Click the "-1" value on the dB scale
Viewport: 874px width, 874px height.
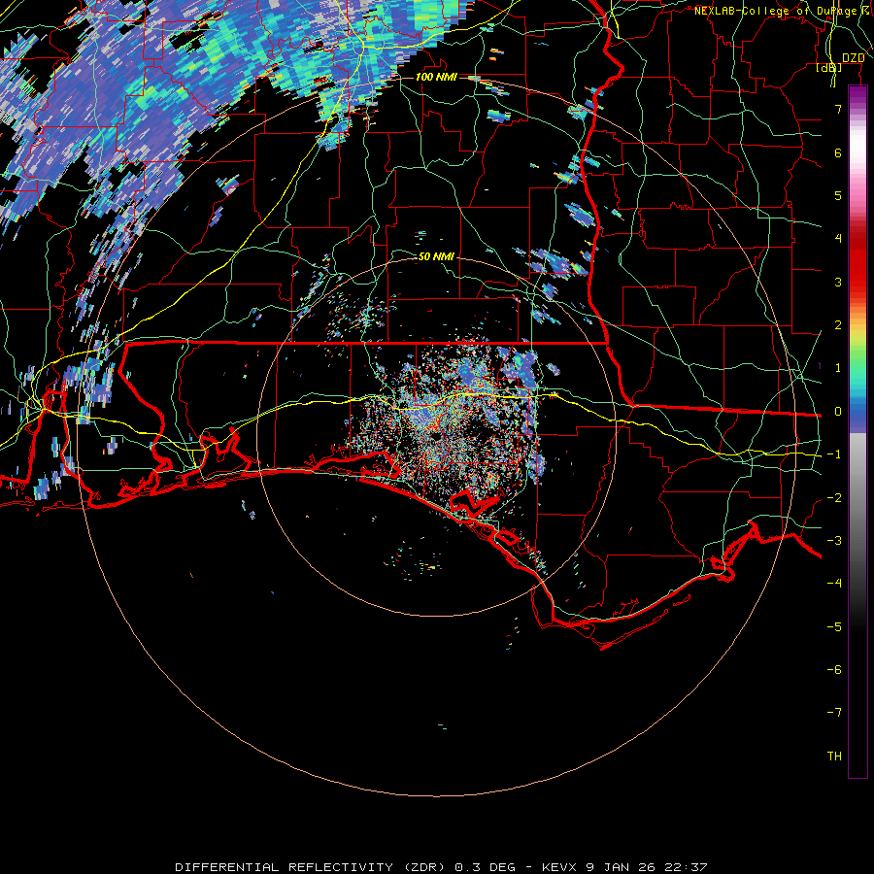834,454
